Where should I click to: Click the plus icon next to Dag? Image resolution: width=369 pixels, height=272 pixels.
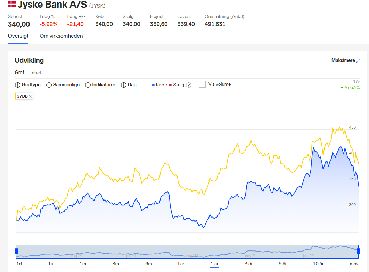(124, 85)
